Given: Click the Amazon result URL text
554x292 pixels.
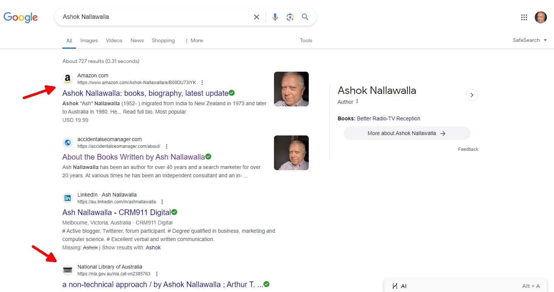Looking at the screenshot, I should (137, 83).
